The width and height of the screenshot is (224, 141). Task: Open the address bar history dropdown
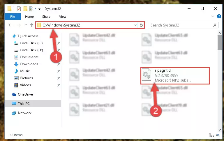click(135, 25)
